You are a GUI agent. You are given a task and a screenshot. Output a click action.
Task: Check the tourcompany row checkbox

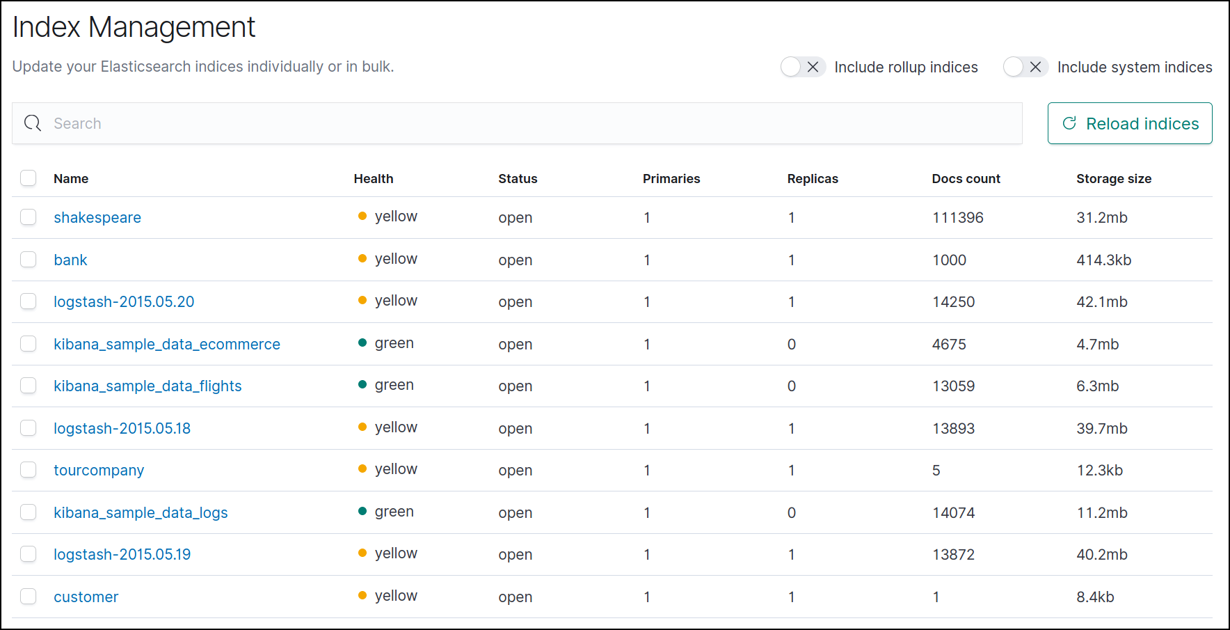click(x=29, y=470)
